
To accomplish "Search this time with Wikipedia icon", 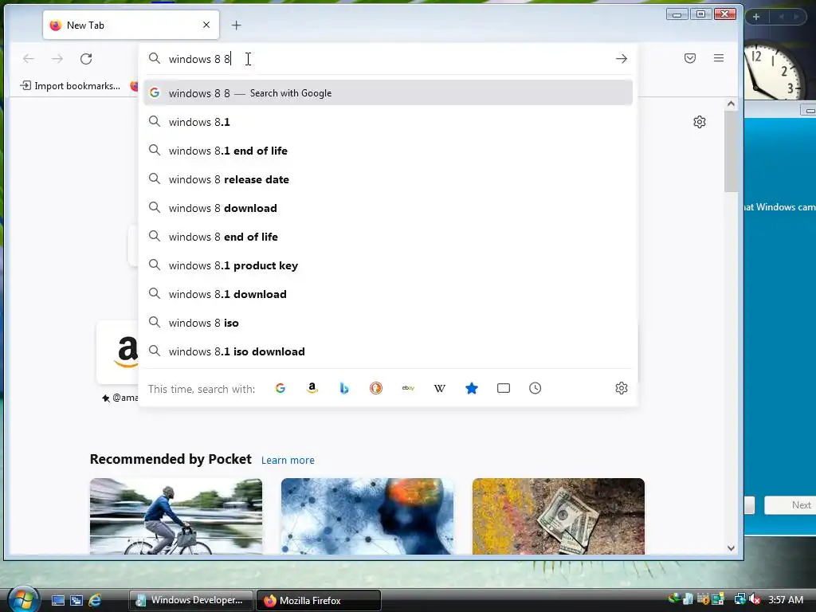I will [x=440, y=388].
